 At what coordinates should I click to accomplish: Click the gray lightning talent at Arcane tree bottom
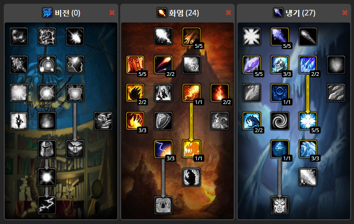coord(47,205)
